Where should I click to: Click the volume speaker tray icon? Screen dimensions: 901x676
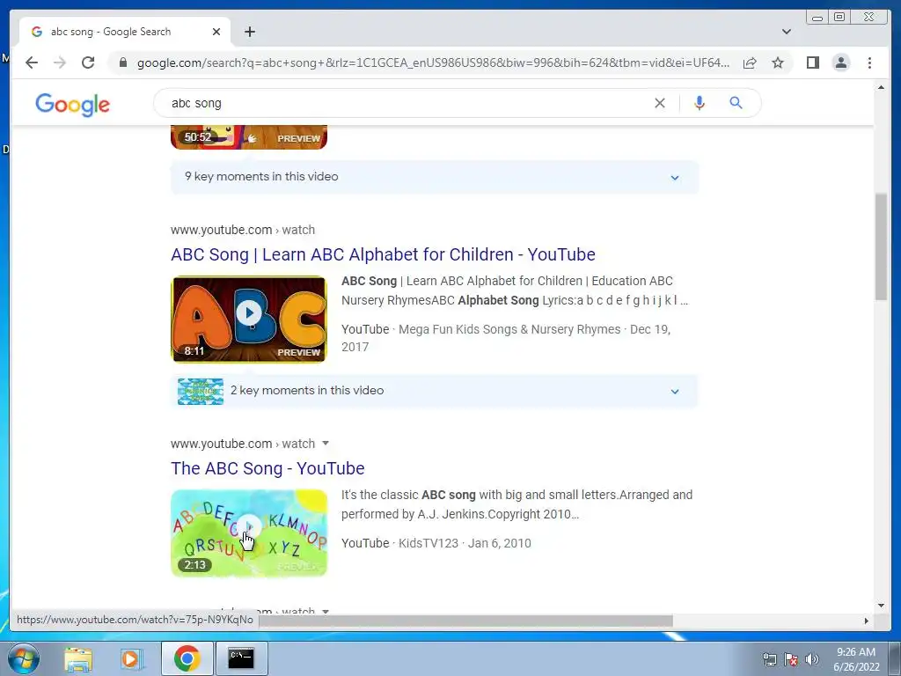[812, 659]
